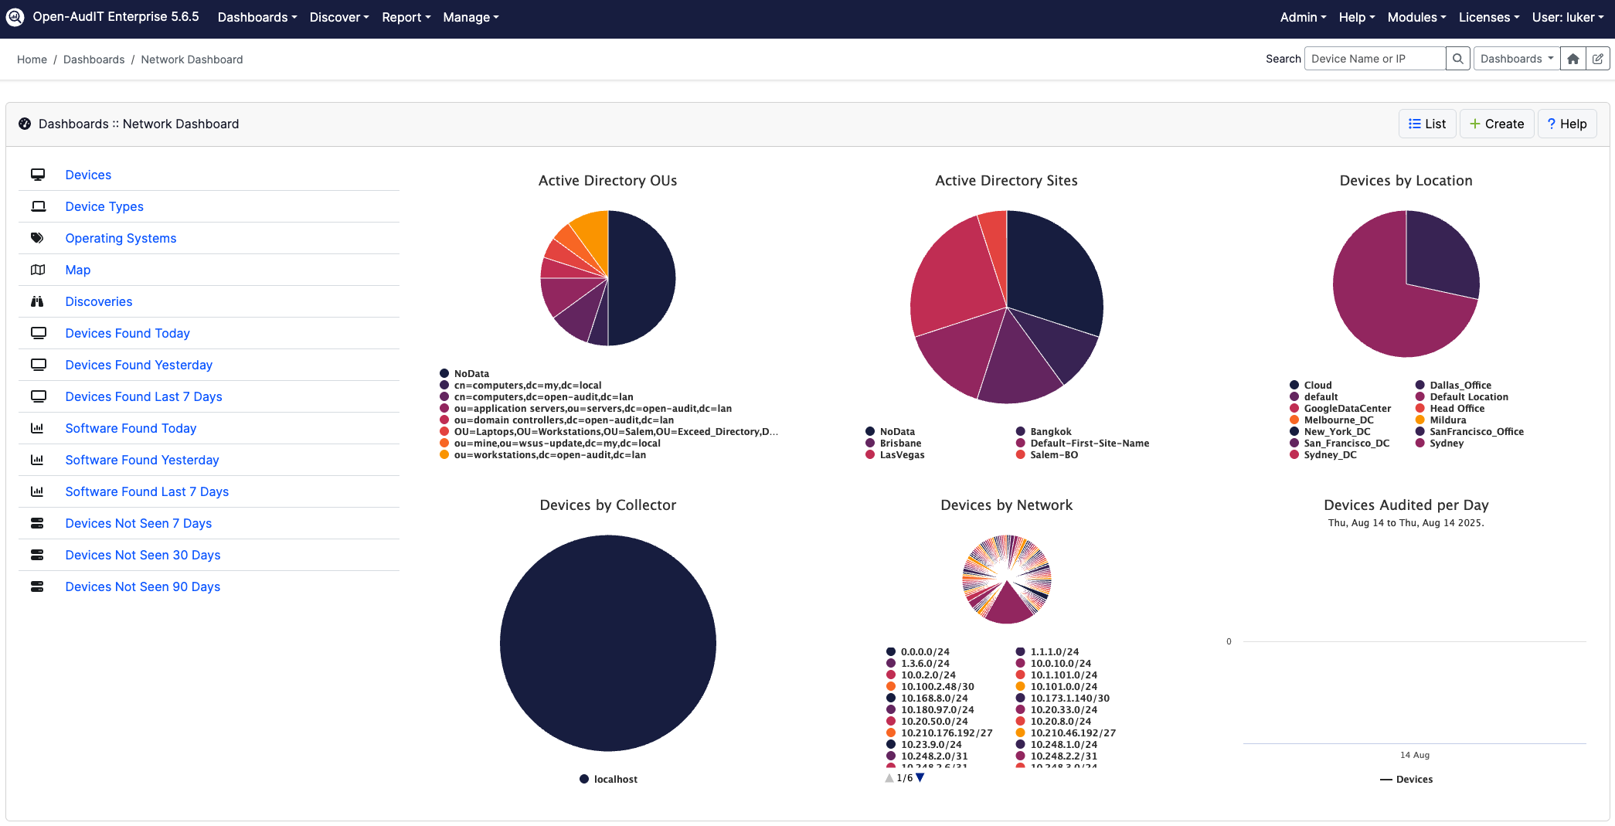1615x826 pixels.
Task: Click the Sydney color swatch in Devices by Location legend
Action: tap(1419, 444)
